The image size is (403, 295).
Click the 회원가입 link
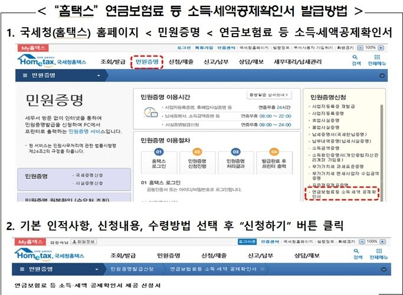[x=204, y=48]
